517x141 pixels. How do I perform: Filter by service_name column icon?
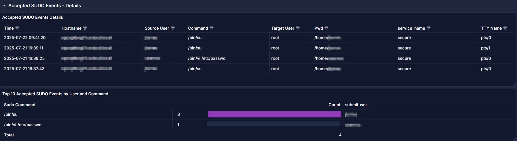pos(429,28)
